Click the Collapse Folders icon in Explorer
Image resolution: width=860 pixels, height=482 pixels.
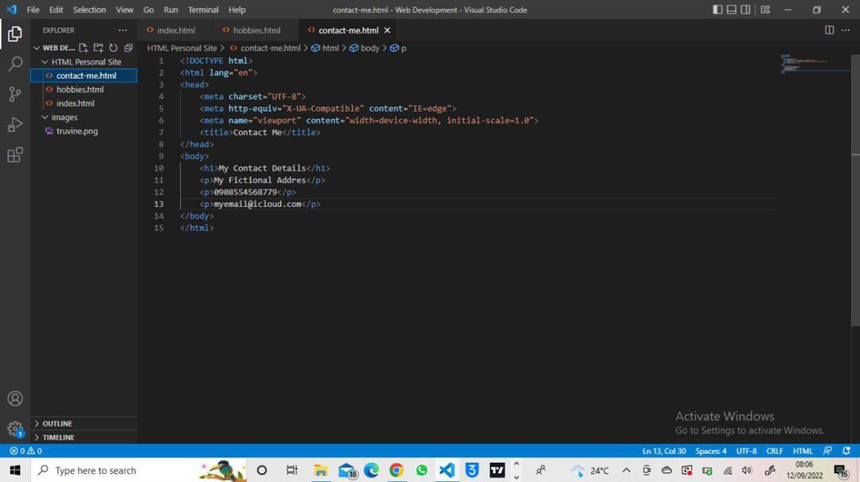pyautogui.click(x=128, y=48)
